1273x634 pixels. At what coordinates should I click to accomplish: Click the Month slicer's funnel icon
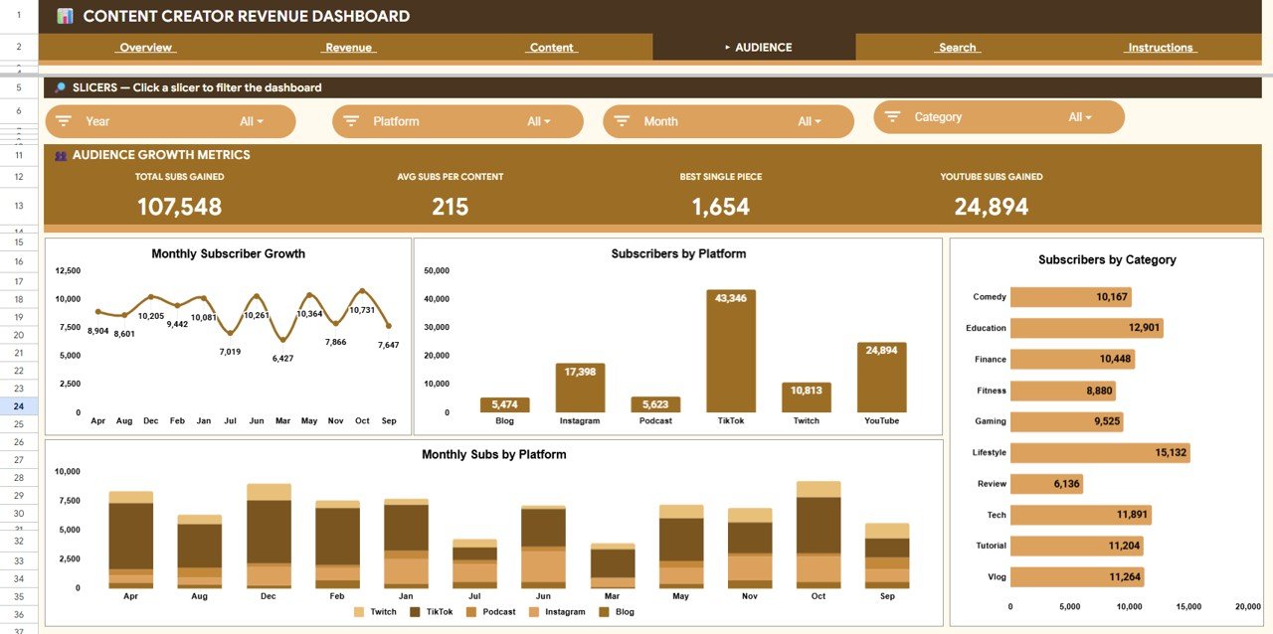[621, 119]
